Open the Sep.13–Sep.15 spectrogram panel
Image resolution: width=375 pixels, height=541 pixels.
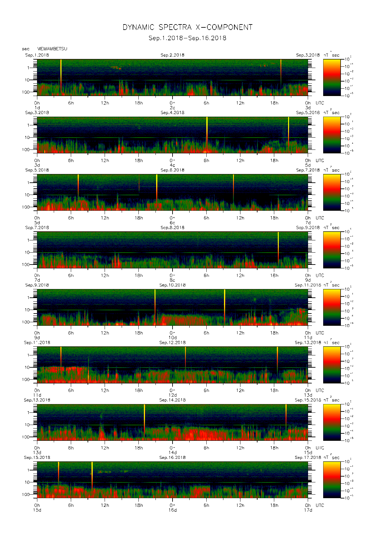click(173, 422)
